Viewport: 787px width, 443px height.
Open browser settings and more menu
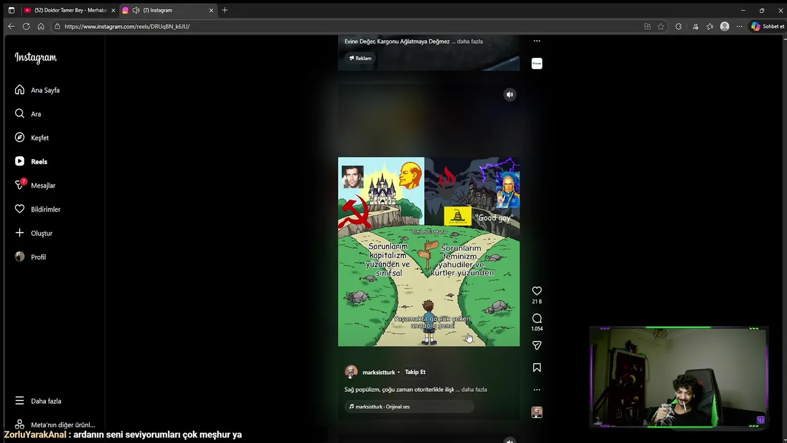tap(740, 26)
